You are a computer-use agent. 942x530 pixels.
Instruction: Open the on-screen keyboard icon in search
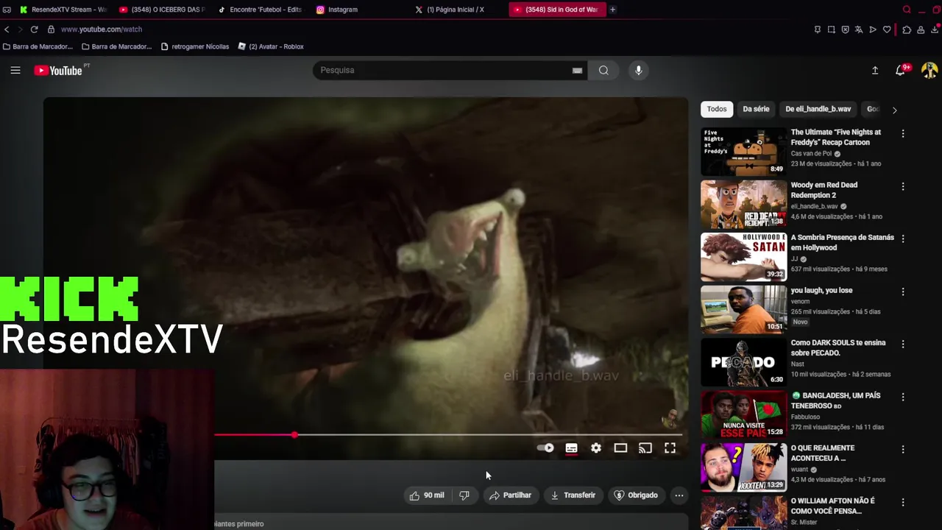pyautogui.click(x=577, y=71)
